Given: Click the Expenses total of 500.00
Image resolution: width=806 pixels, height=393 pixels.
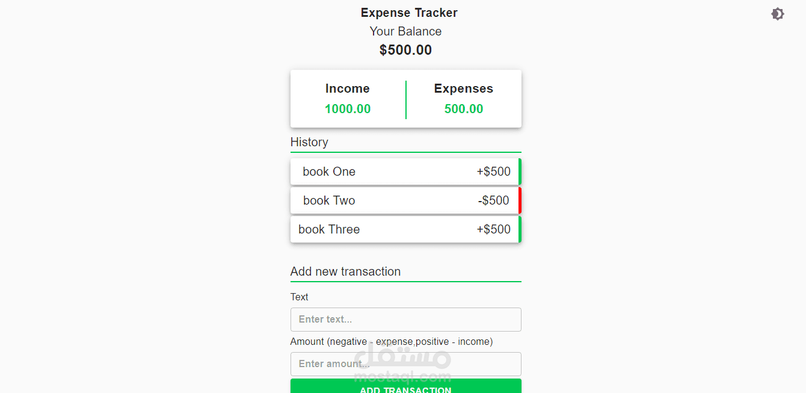Looking at the screenshot, I should click(463, 109).
